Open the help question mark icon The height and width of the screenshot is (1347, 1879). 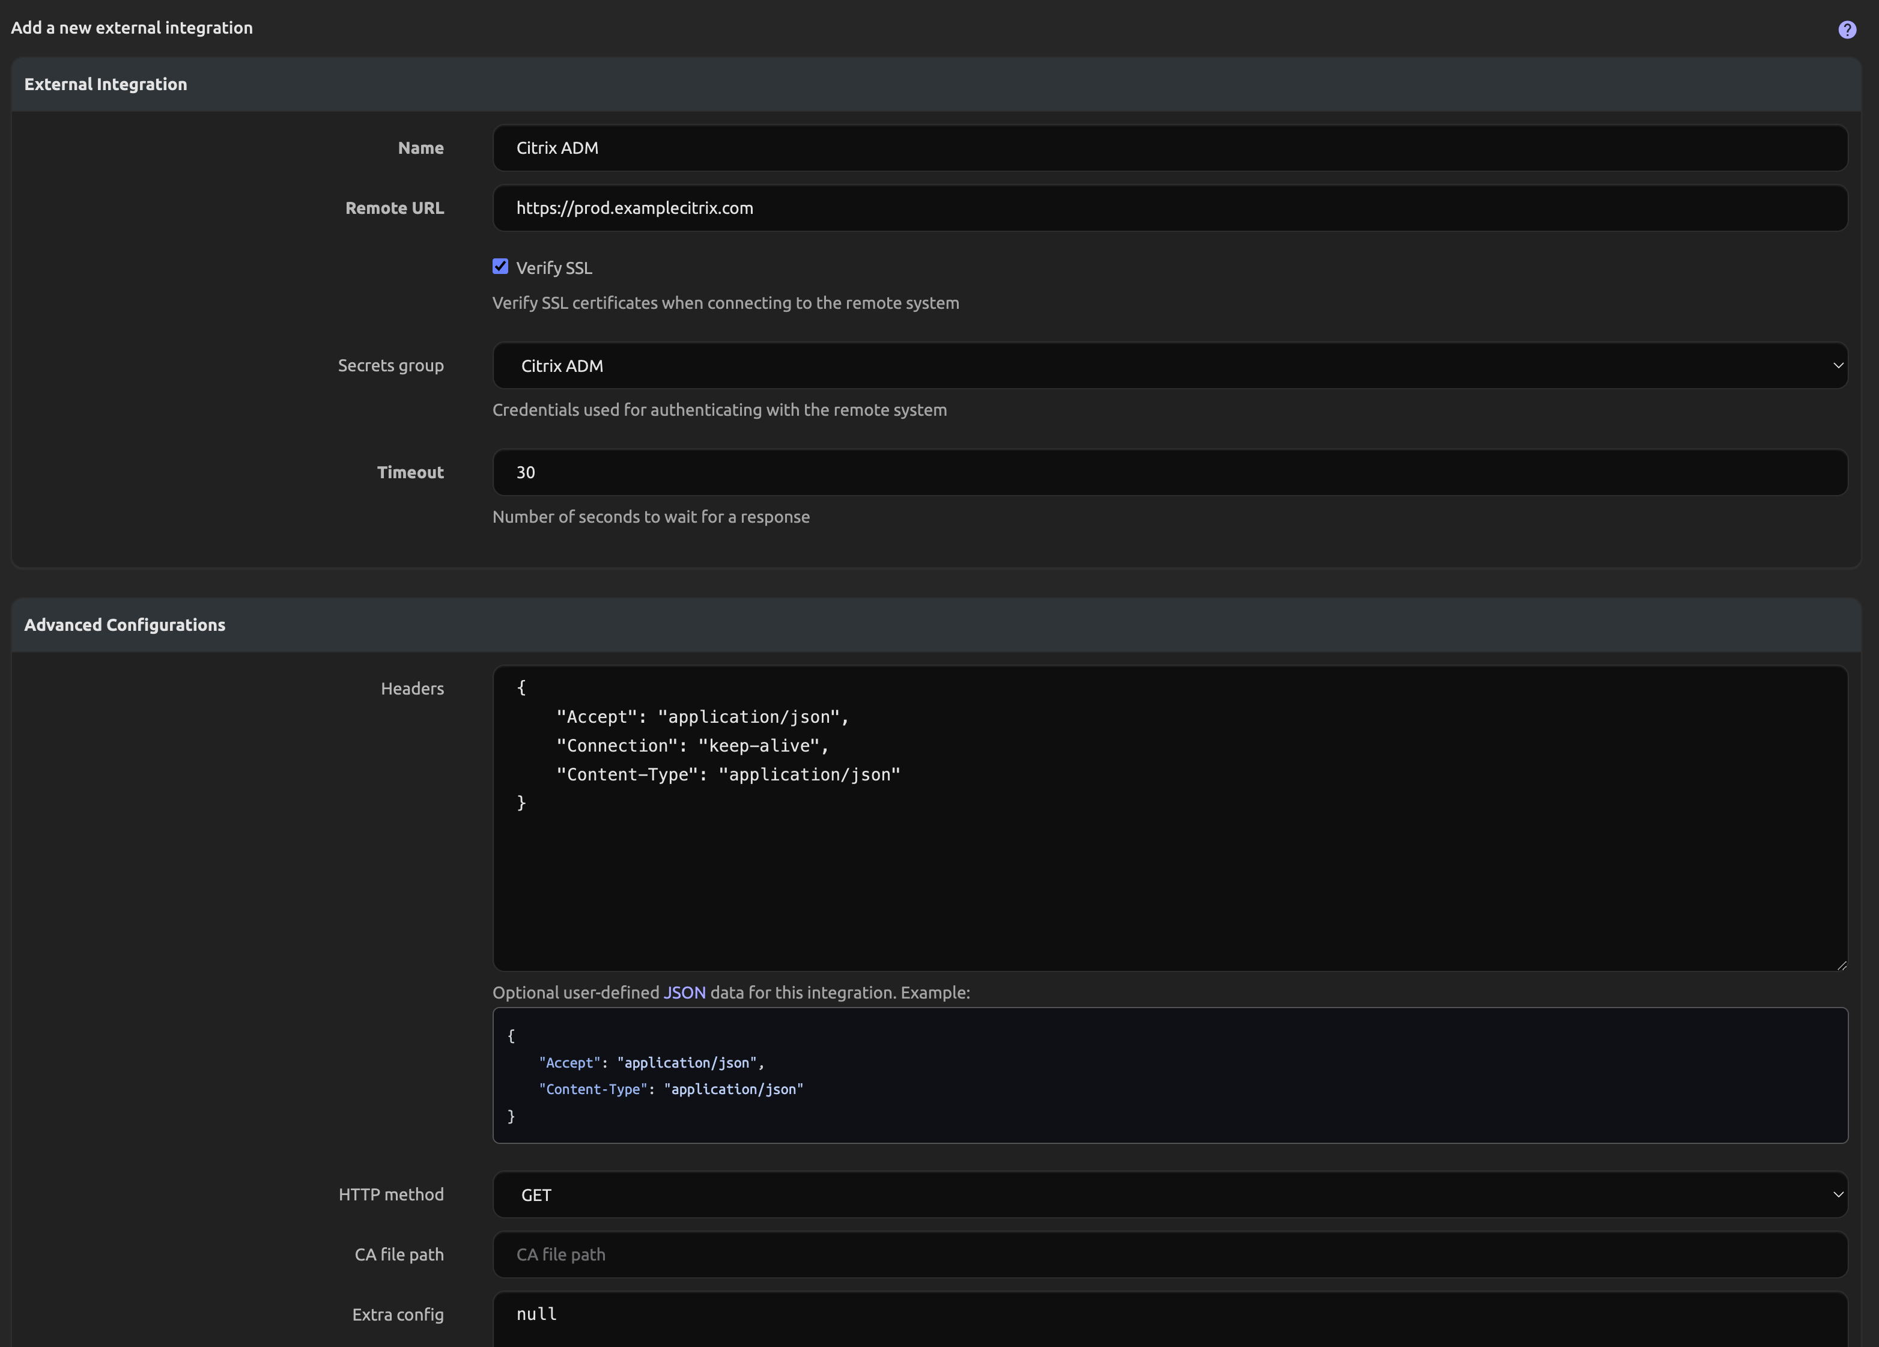[1848, 28]
